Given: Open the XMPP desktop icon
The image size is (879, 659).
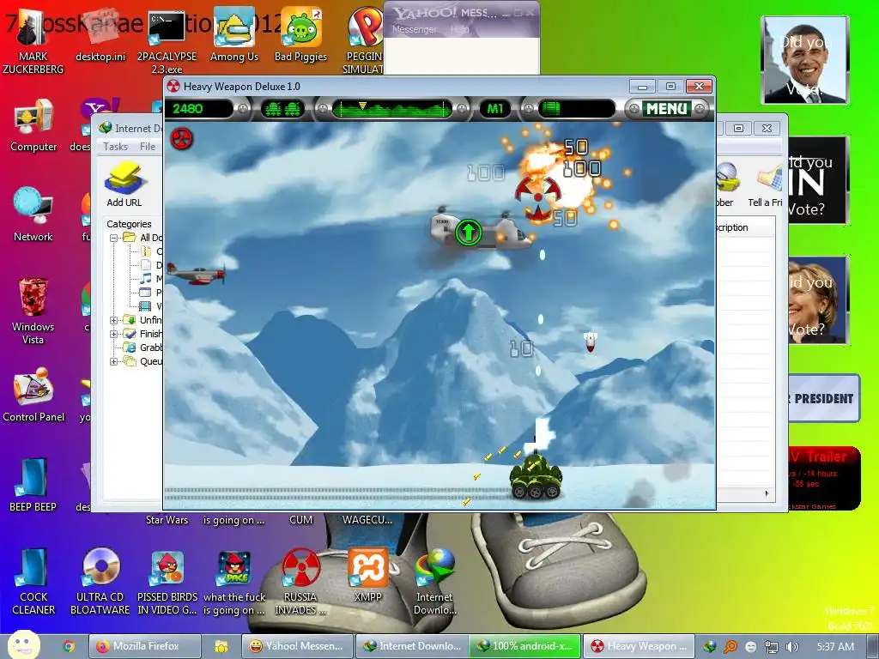Looking at the screenshot, I should coord(367,574).
